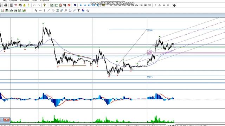The height and width of the screenshot is (126, 225).
Task: Open the gray grid table icon
Action: point(12,5)
